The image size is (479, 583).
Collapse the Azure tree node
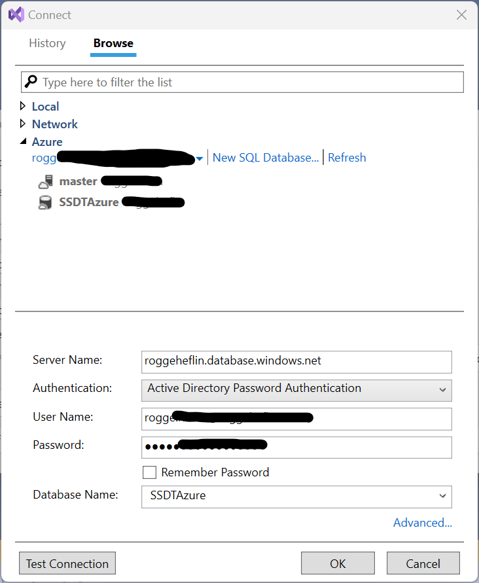tap(24, 142)
